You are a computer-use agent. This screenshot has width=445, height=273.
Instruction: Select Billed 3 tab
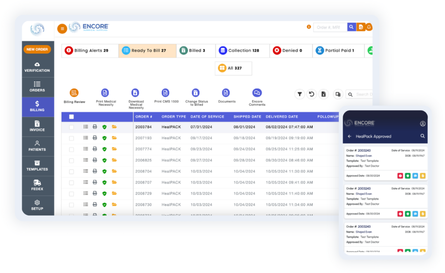point(196,50)
